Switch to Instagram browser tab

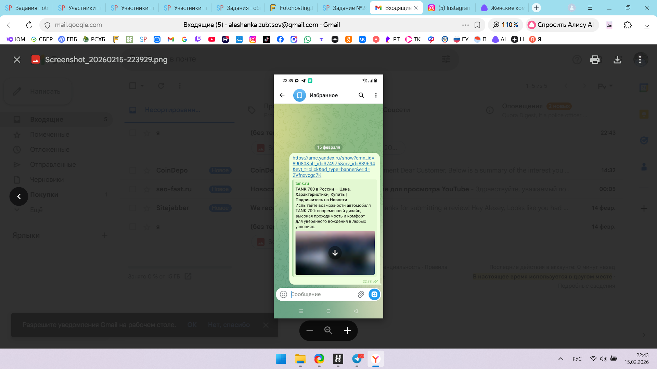click(x=450, y=8)
